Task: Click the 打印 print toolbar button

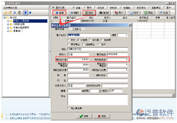Action: click(134, 13)
